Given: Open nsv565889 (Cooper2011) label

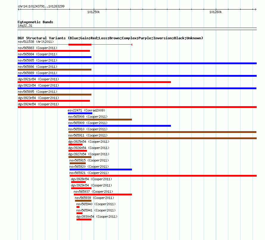Looking at the screenshot, I should point(38,73).
